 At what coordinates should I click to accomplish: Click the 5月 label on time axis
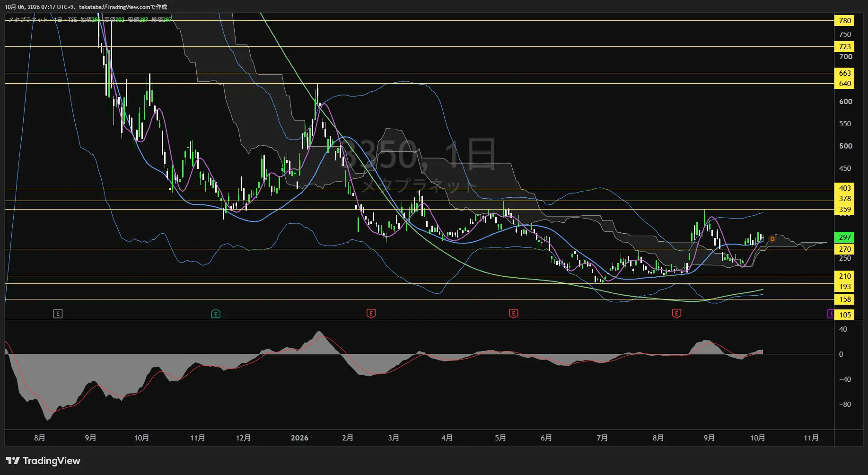tap(500, 438)
